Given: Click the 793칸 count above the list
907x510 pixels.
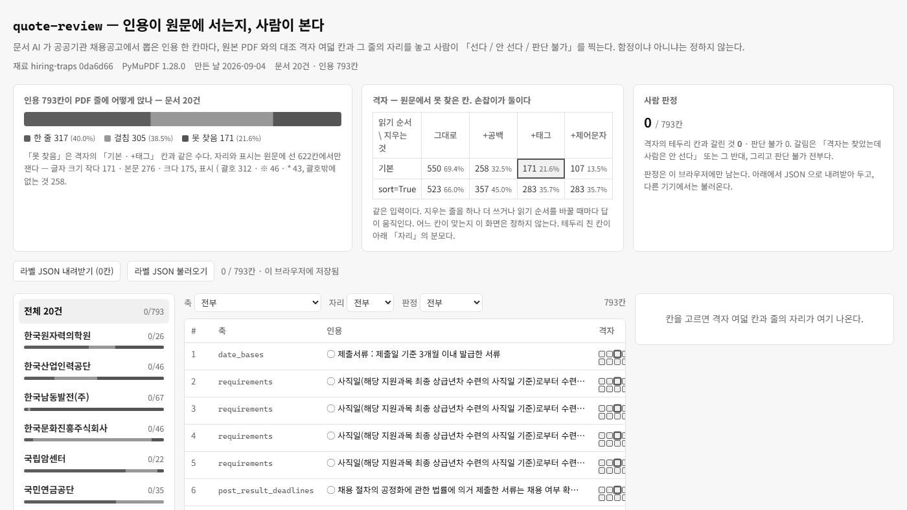Looking at the screenshot, I should tap(615, 302).
